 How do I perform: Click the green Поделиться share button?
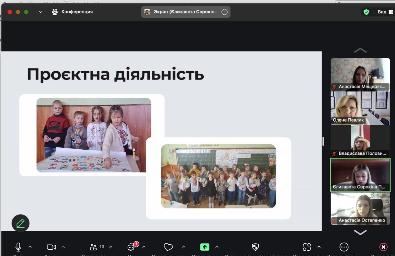(205, 247)
